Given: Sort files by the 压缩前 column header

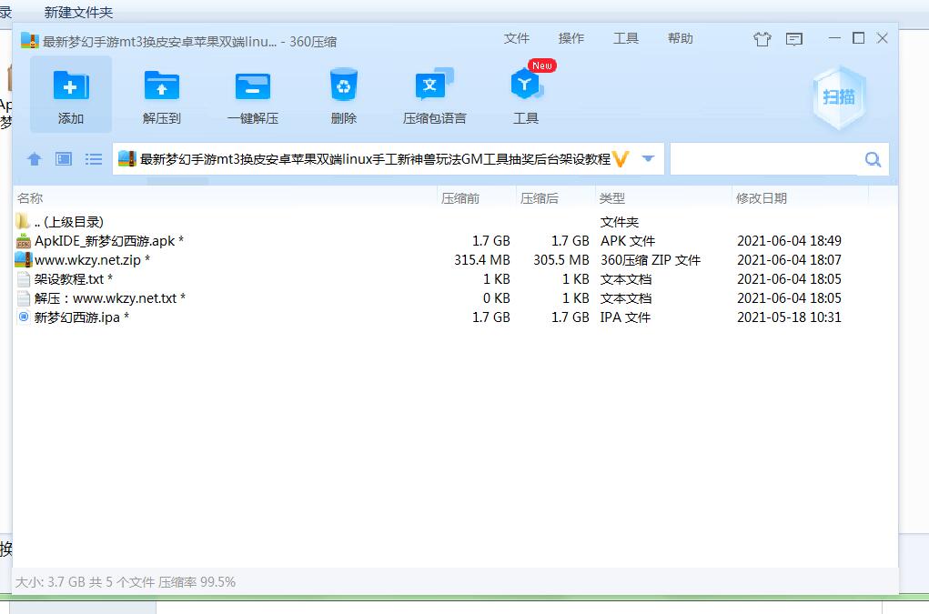Looking at the screenshot, I should [x=460, y=198].
